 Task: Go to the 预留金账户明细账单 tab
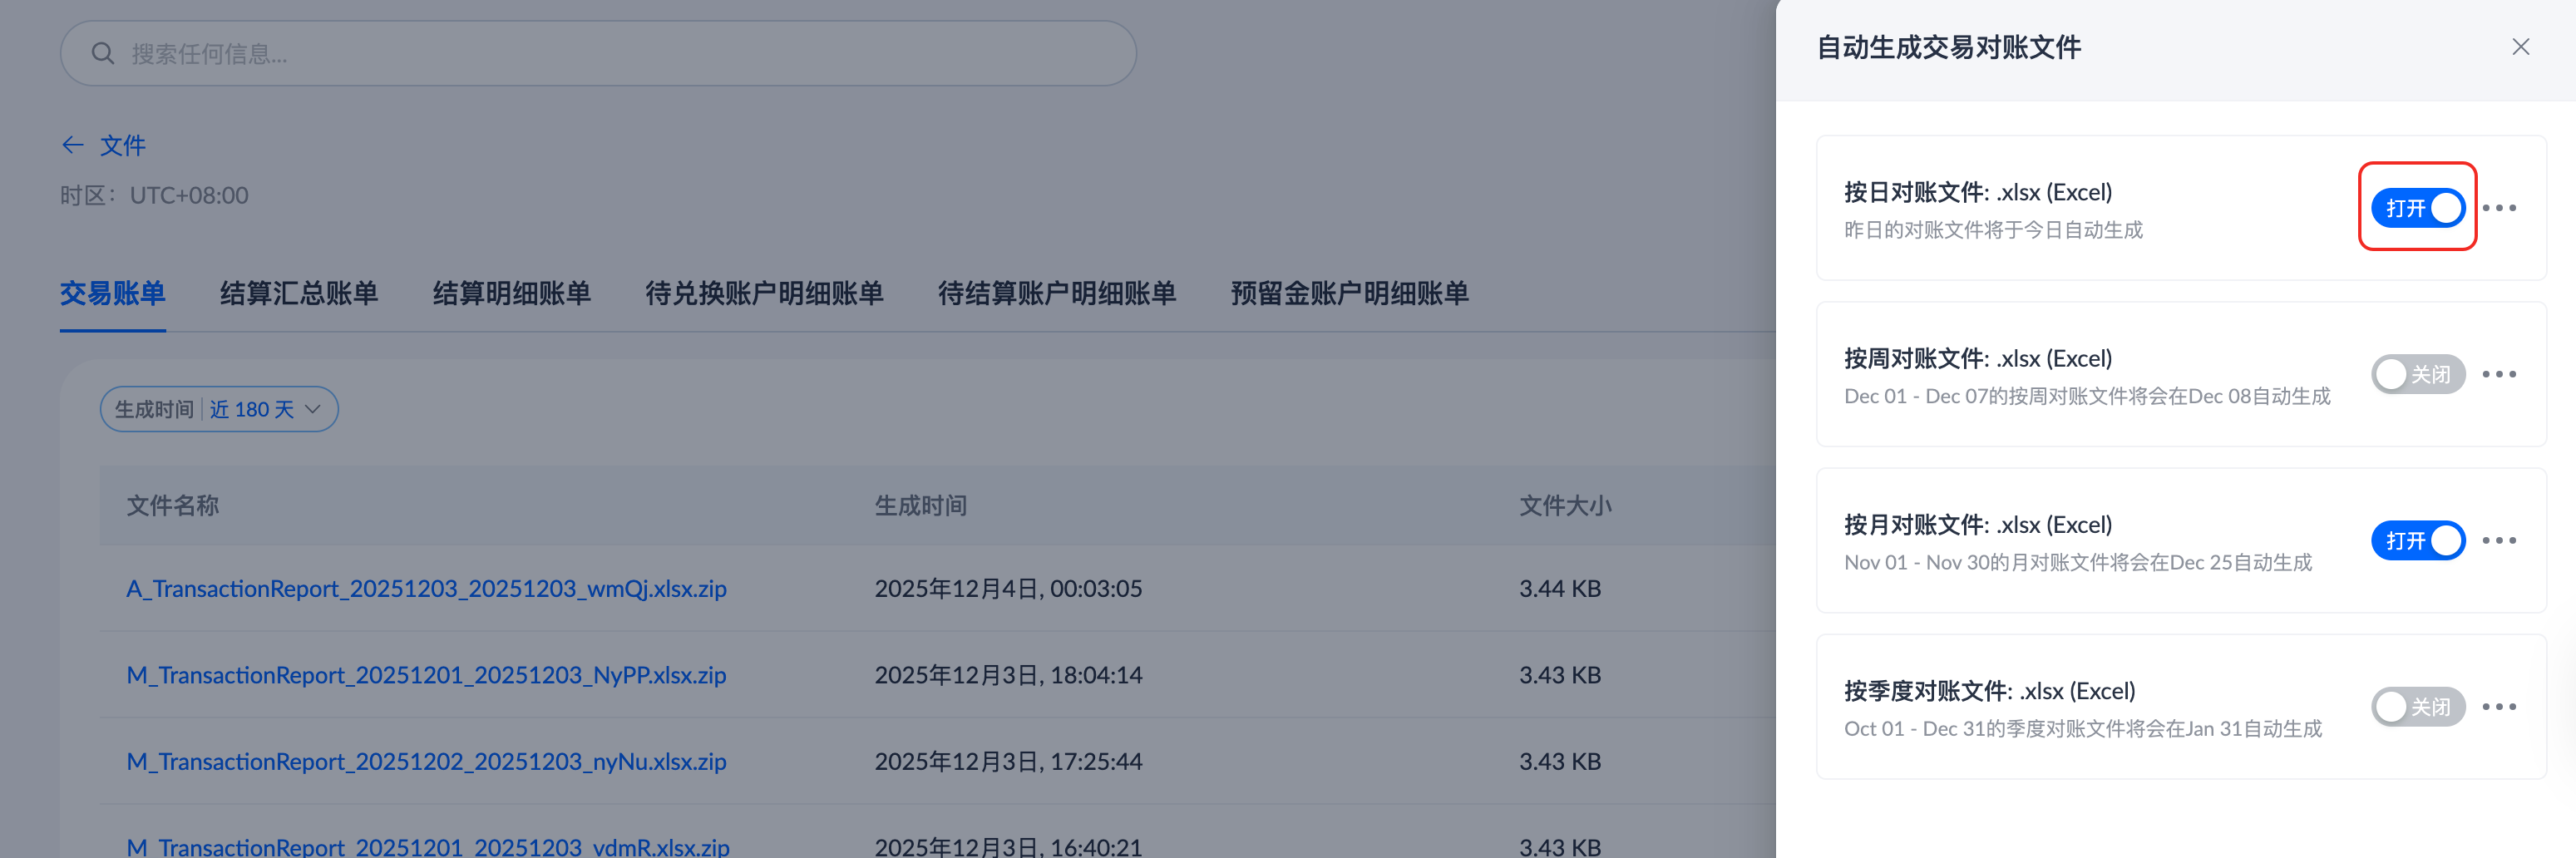[x=1349, y=293]
